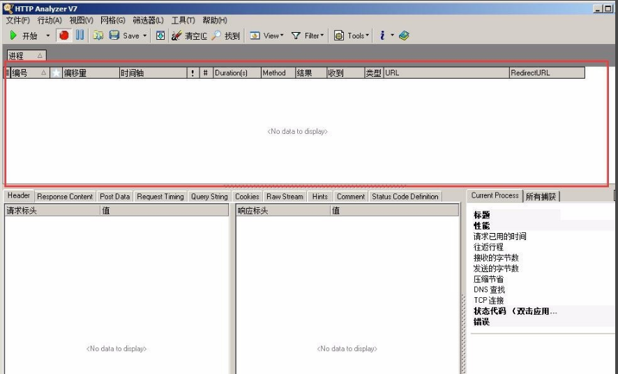Switch to the Hints tab
618x374 pixels.
point(319,196)
